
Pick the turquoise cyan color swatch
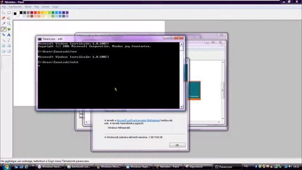click(x=57, y=13)
